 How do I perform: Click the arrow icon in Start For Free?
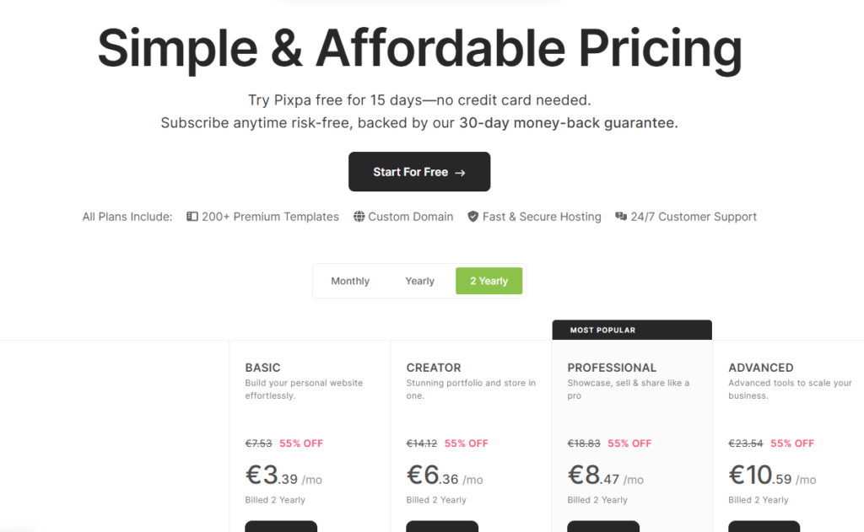click(x=460, y=173)
